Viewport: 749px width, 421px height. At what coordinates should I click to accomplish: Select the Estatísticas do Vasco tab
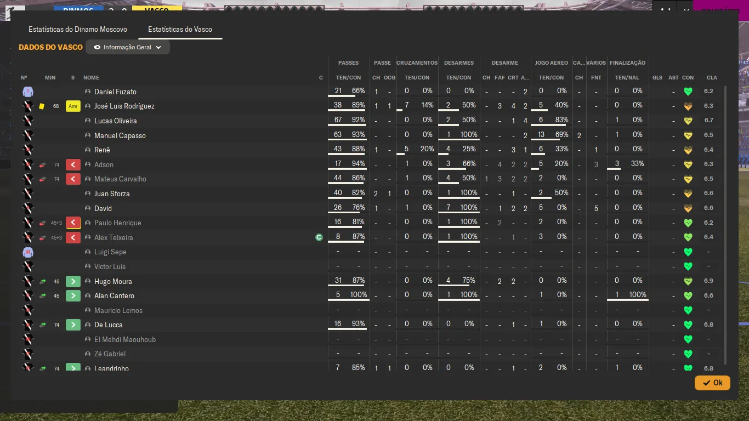(x=180, y=29)
